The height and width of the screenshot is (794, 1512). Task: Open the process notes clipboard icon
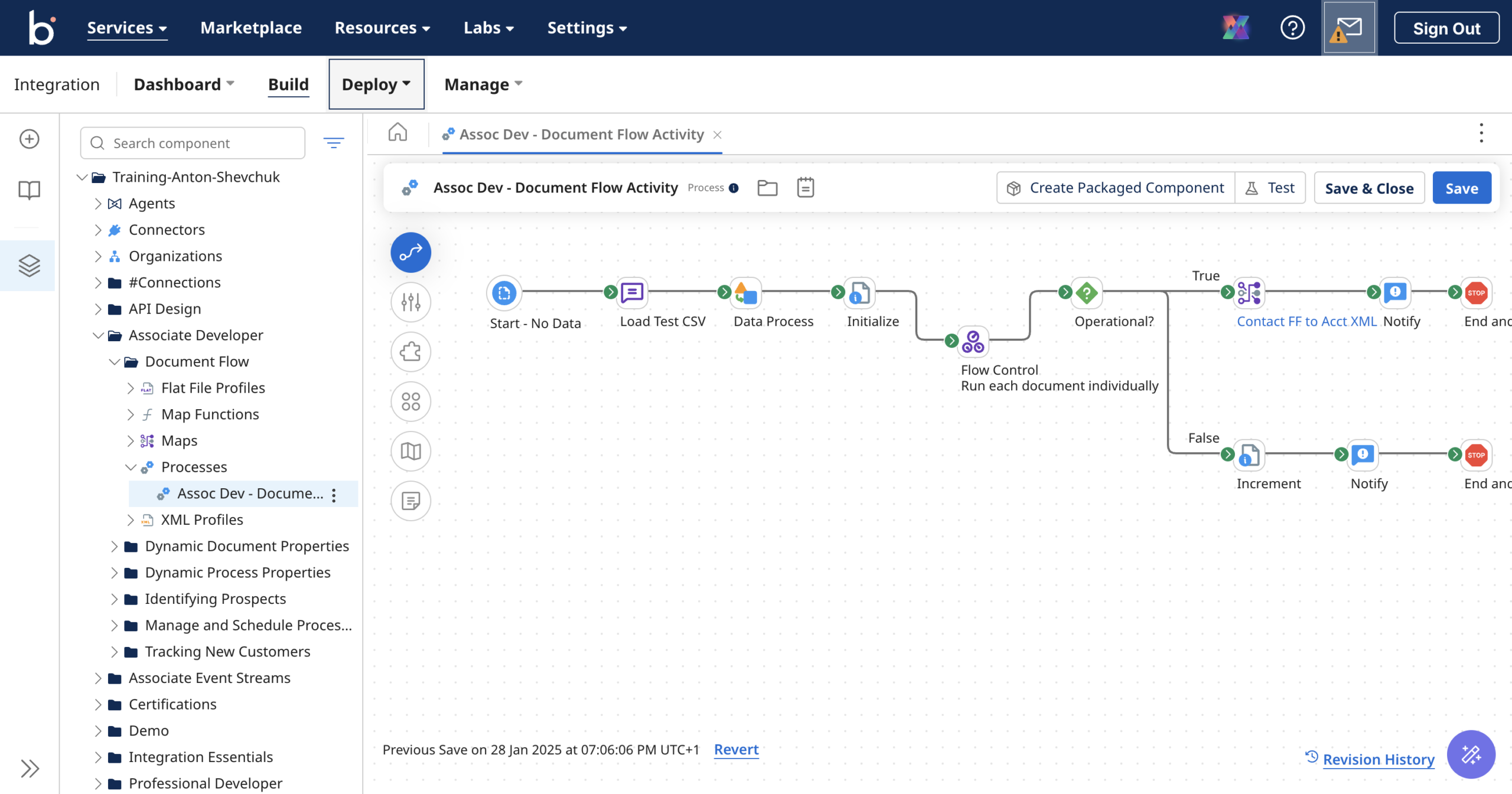(x=805, y=188)
